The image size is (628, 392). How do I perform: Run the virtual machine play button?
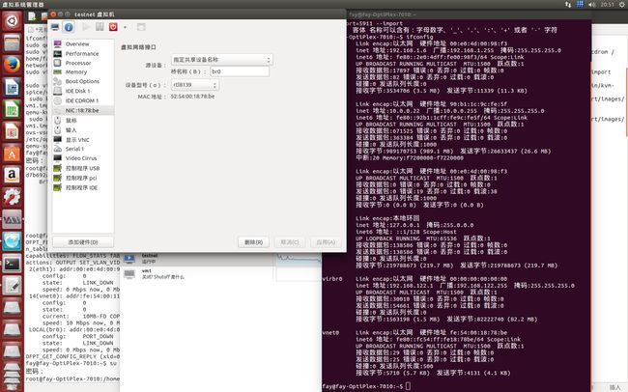86,27
